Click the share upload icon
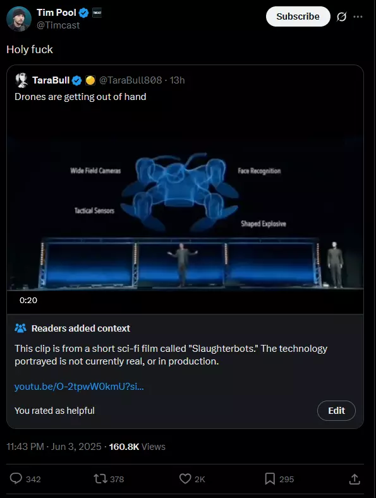Screen dimensions: 376x498 click(355, 479)
